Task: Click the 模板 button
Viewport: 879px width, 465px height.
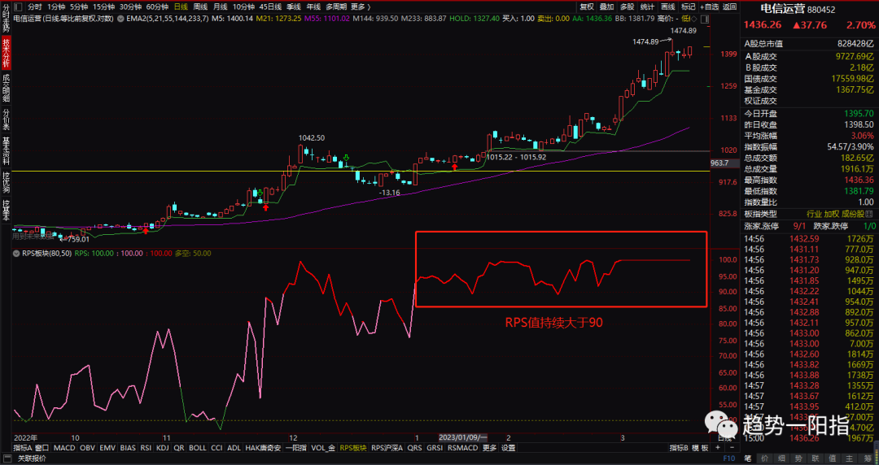Action: pos(700,448)
